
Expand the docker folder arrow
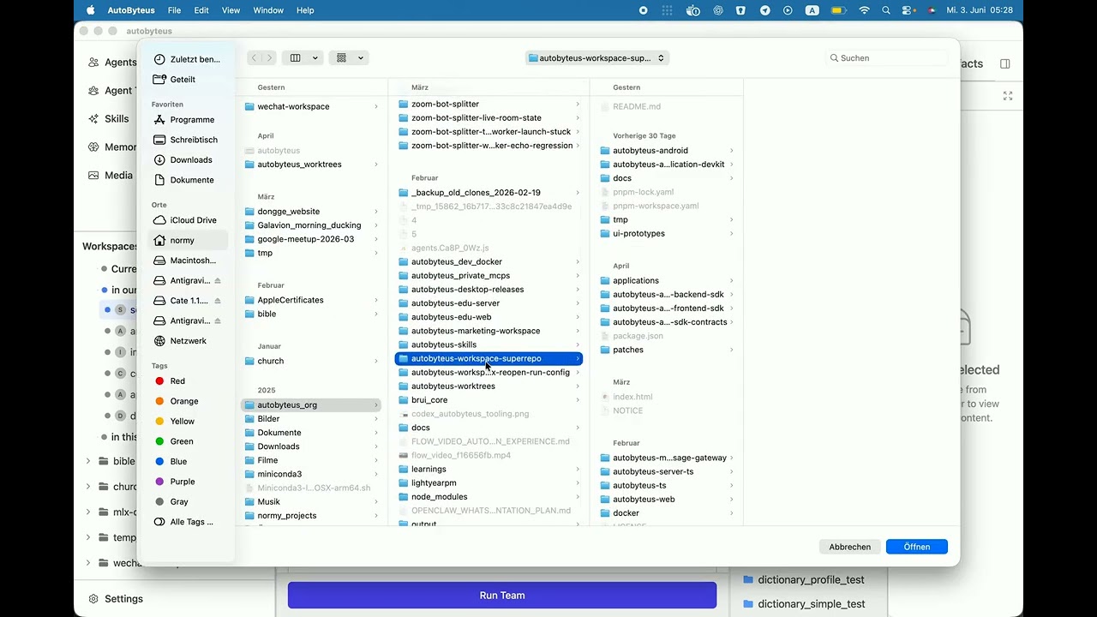(731, 513)
